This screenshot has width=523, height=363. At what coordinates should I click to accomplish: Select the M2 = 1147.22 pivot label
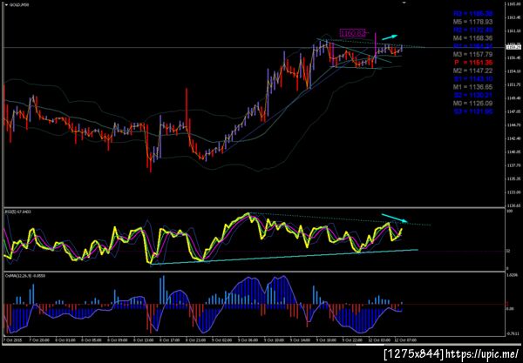point(472,71)
